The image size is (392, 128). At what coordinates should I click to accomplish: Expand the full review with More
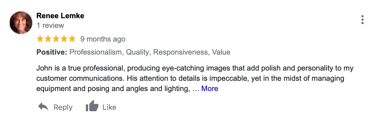tap(210, 89)
